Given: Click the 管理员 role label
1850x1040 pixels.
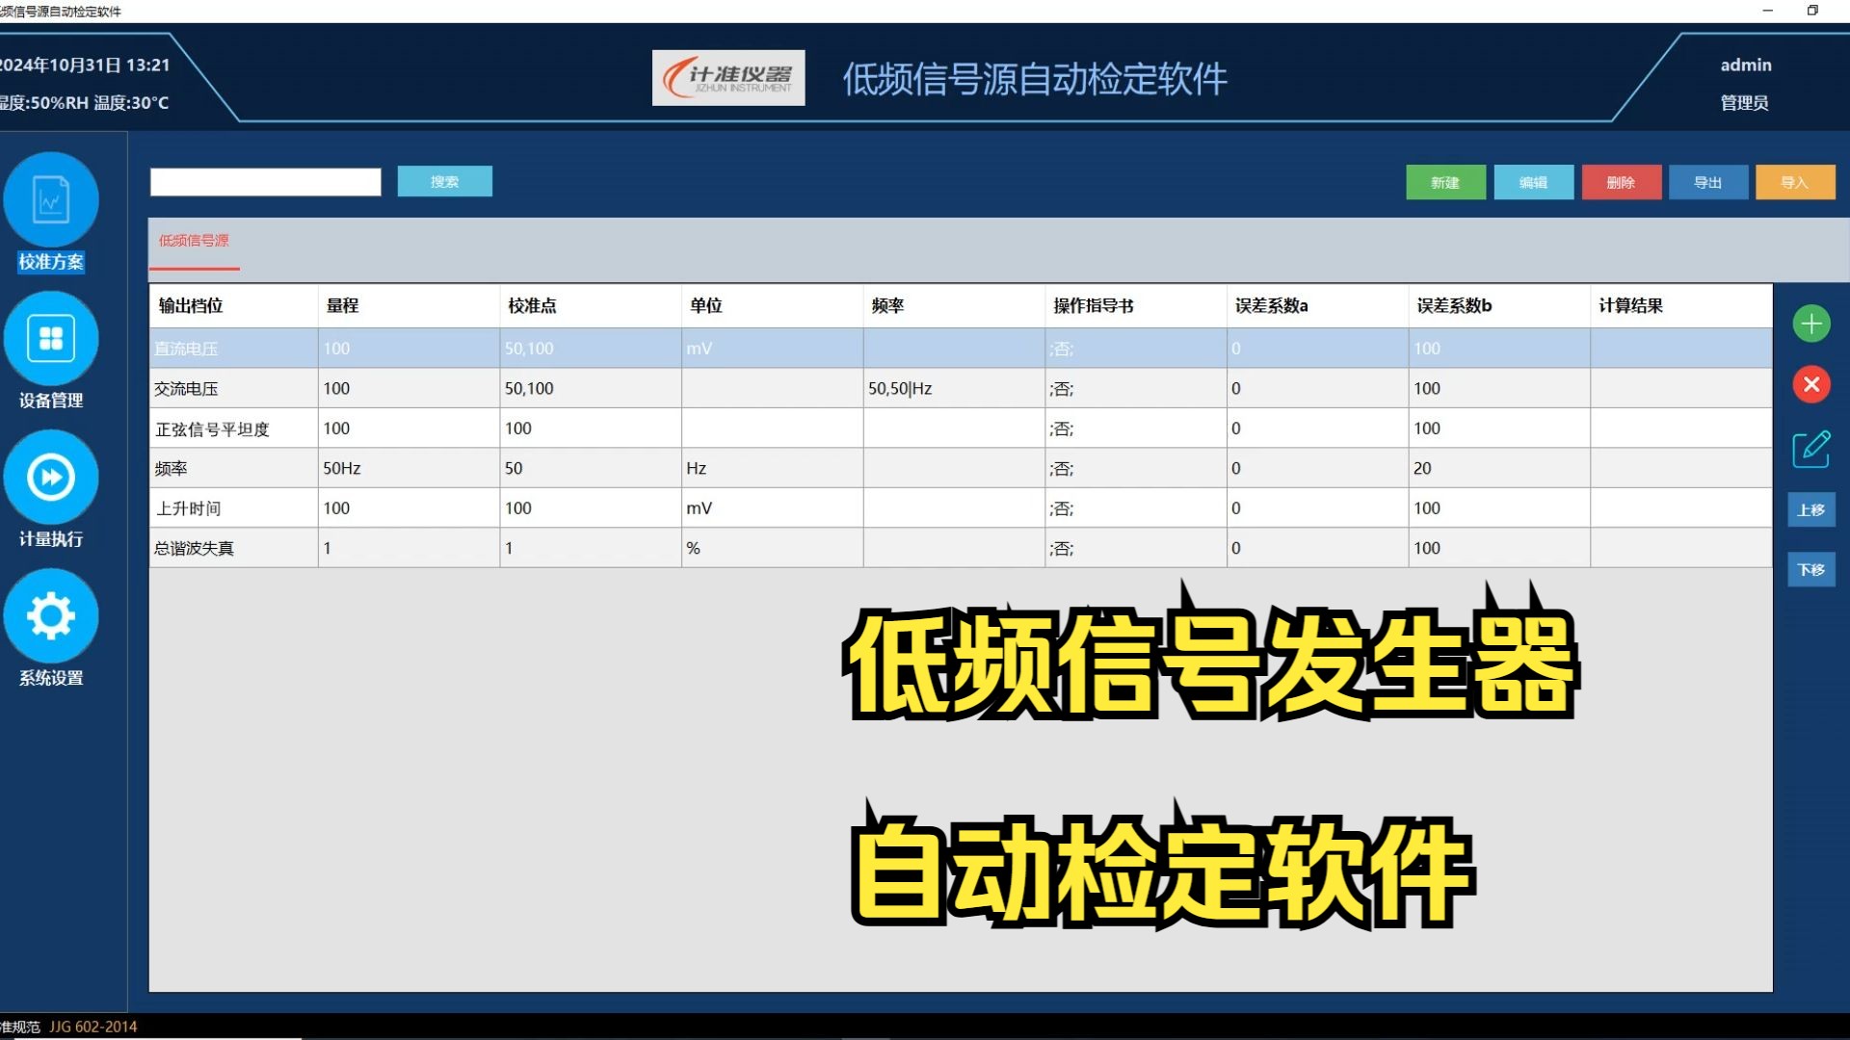Looking at the screenshot, I should [x=1744, y=102].
